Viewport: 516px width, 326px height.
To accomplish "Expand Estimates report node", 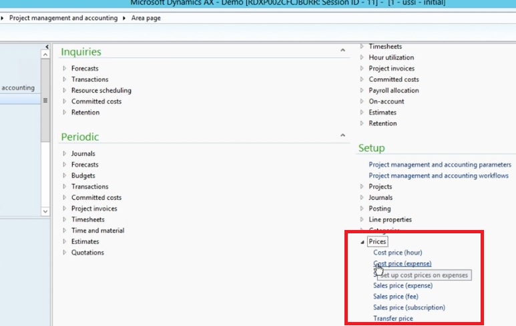I will click(x=362, y=113).
